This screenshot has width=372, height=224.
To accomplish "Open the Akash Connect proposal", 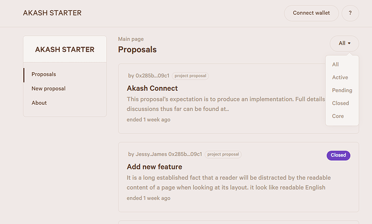I will pos(152,88).
